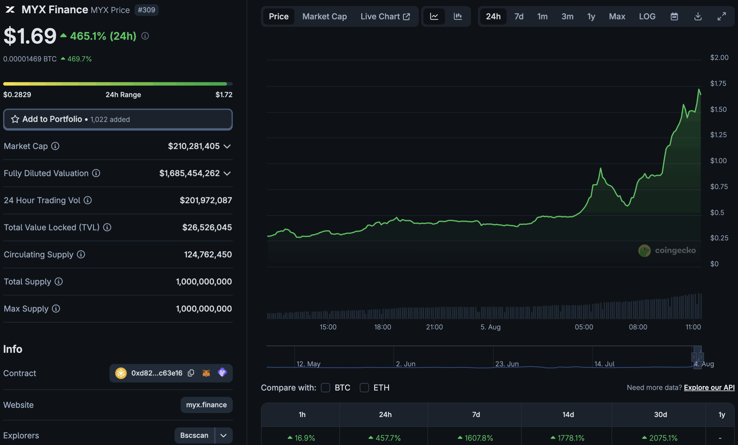This screenshot has width=738, height=445.
Task: Copy the contract address
Action: pyautogui.click(x=191, y=373)
